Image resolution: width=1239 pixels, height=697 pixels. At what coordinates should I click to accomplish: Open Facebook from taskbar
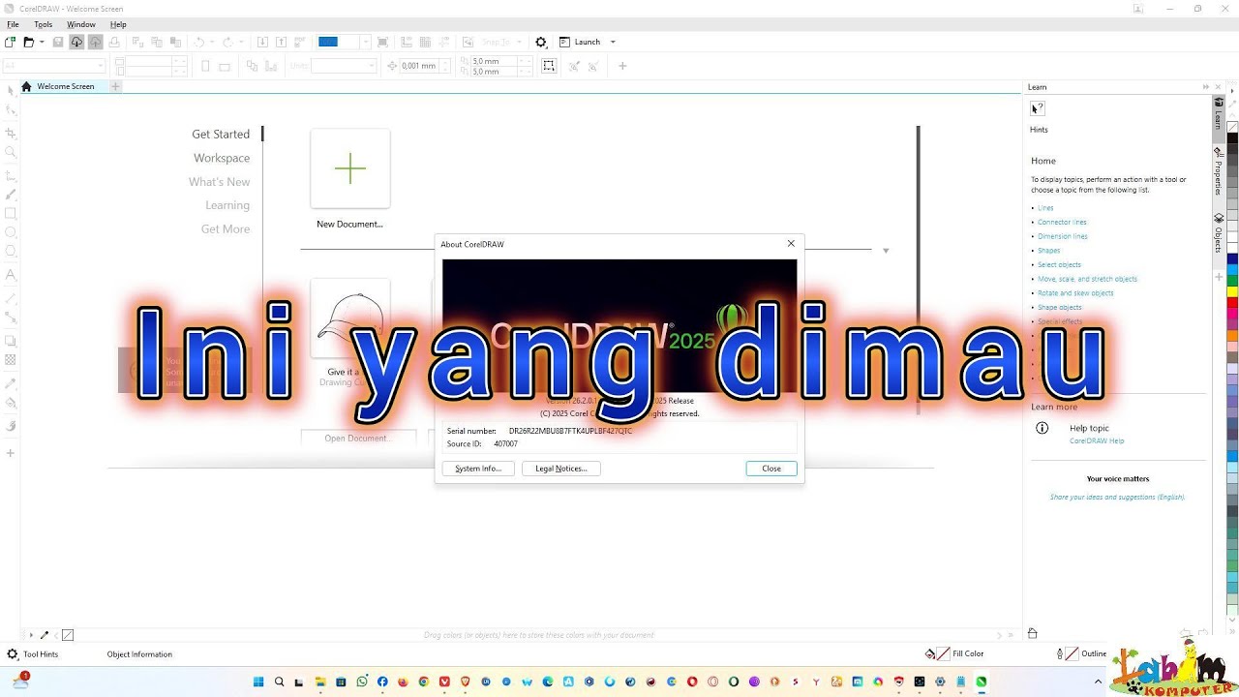tap(382, 682)
